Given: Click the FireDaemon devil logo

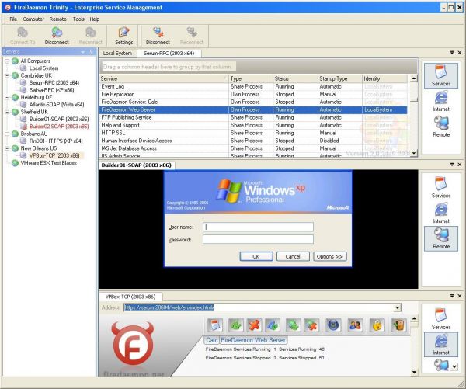Looking at the screenshot, I should point(133,345).
